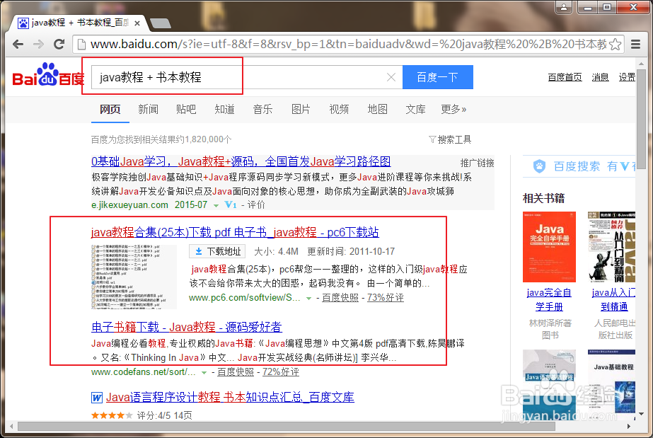
Task: Click the 搜索工具 link
Action: click(454, 139)
